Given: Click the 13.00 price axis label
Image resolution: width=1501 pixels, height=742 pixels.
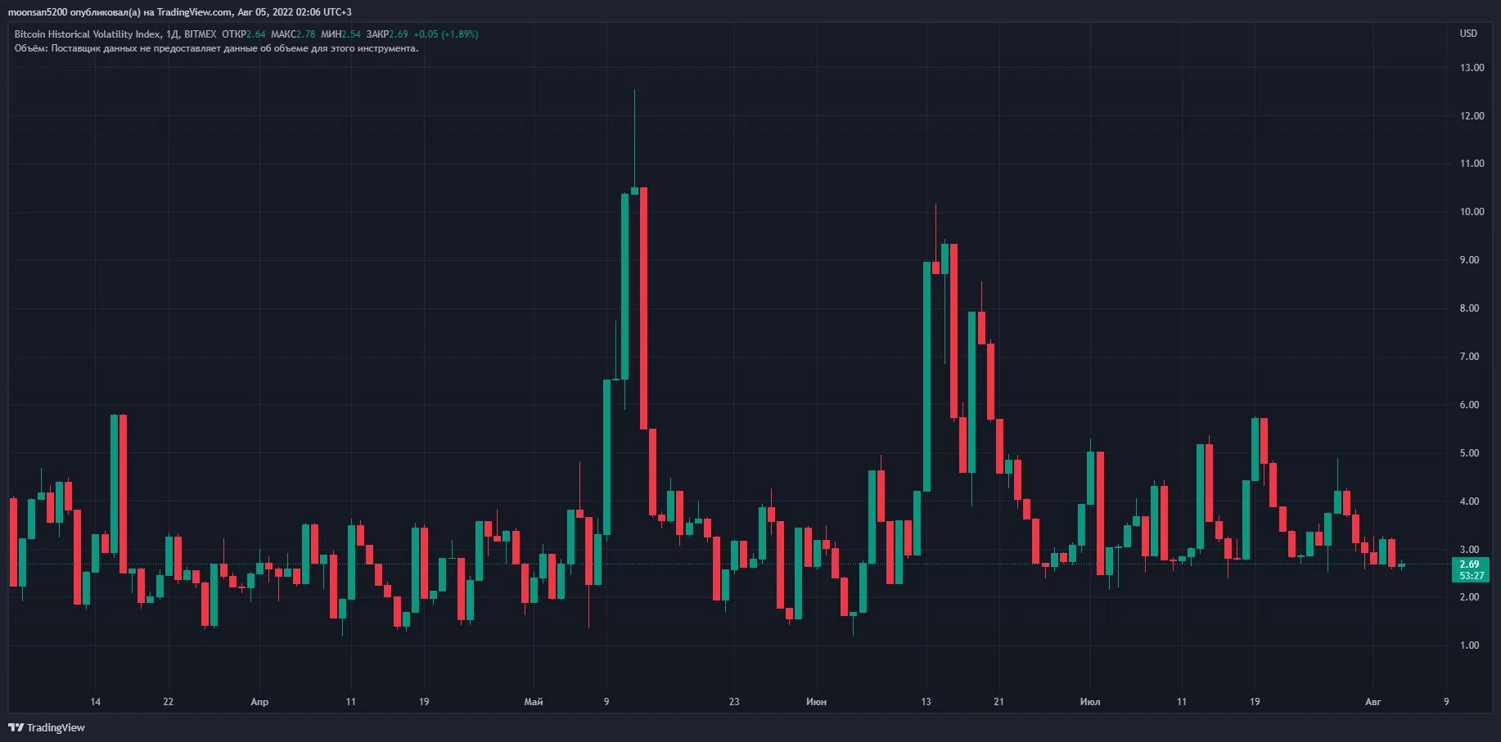Looking at the screenshot, I should click(1472, 68).
